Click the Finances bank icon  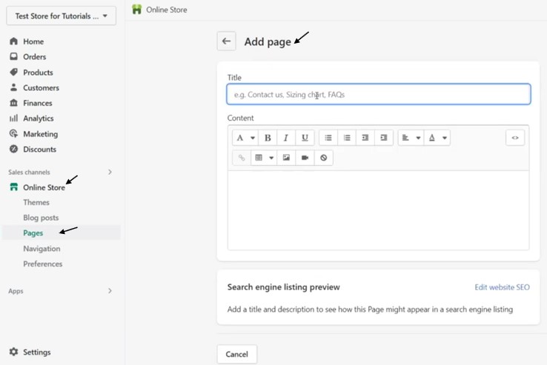tap(13, 103)
